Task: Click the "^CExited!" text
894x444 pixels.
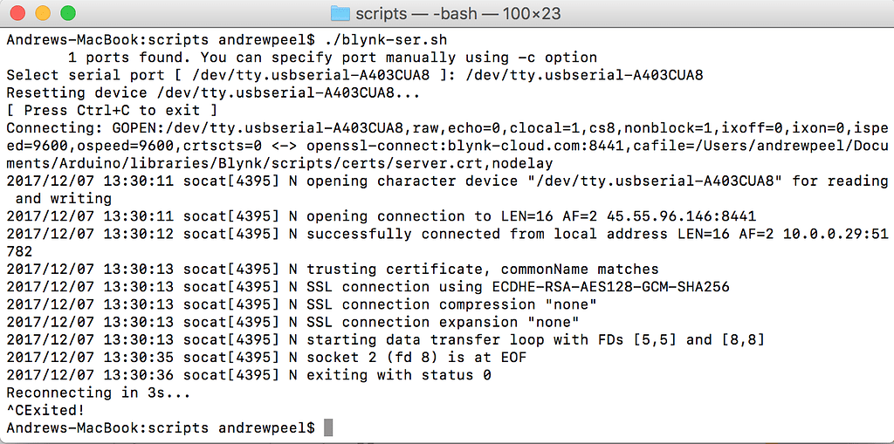Action: tap(45, 410)
